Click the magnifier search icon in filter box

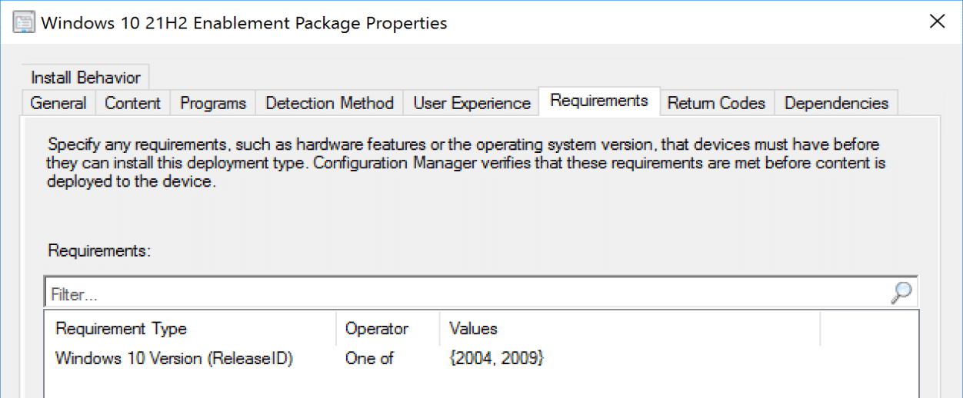pos(901,293)
